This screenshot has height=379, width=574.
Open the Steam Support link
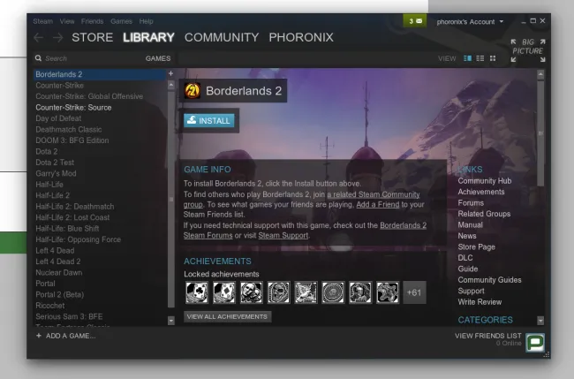[283, 236]
